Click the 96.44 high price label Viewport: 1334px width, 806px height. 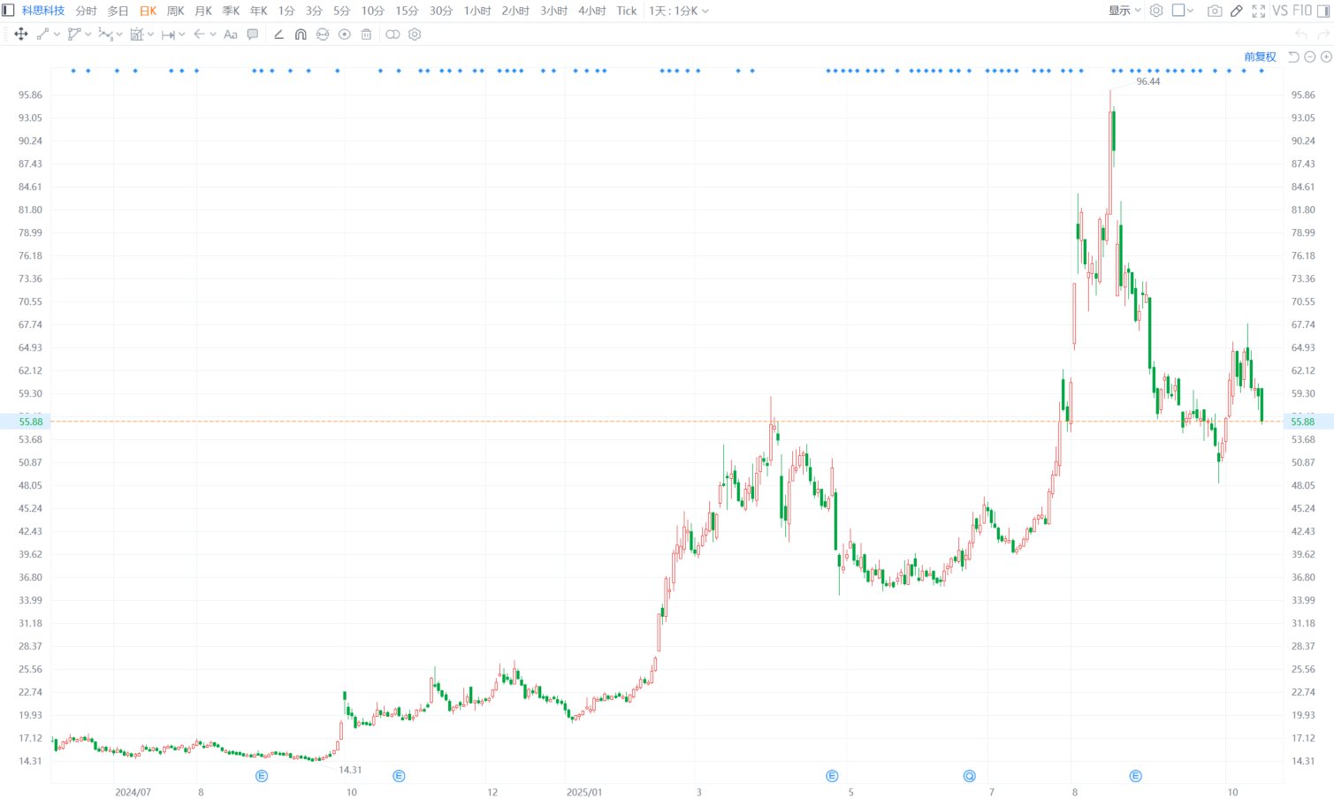[1148, 81]
